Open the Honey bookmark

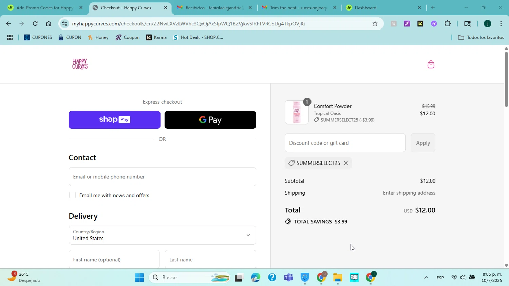click(x=98, y=38)
